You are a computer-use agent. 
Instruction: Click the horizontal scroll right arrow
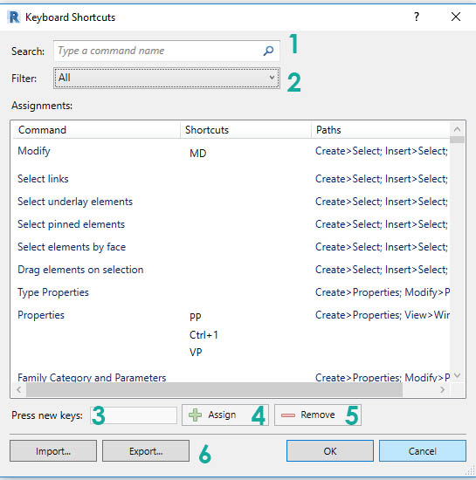pos(442,390)
